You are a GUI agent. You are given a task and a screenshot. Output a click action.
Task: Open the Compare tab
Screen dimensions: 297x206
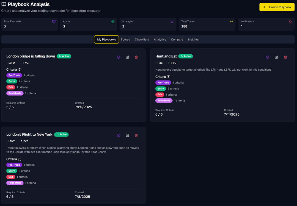[x=177, y=40]
